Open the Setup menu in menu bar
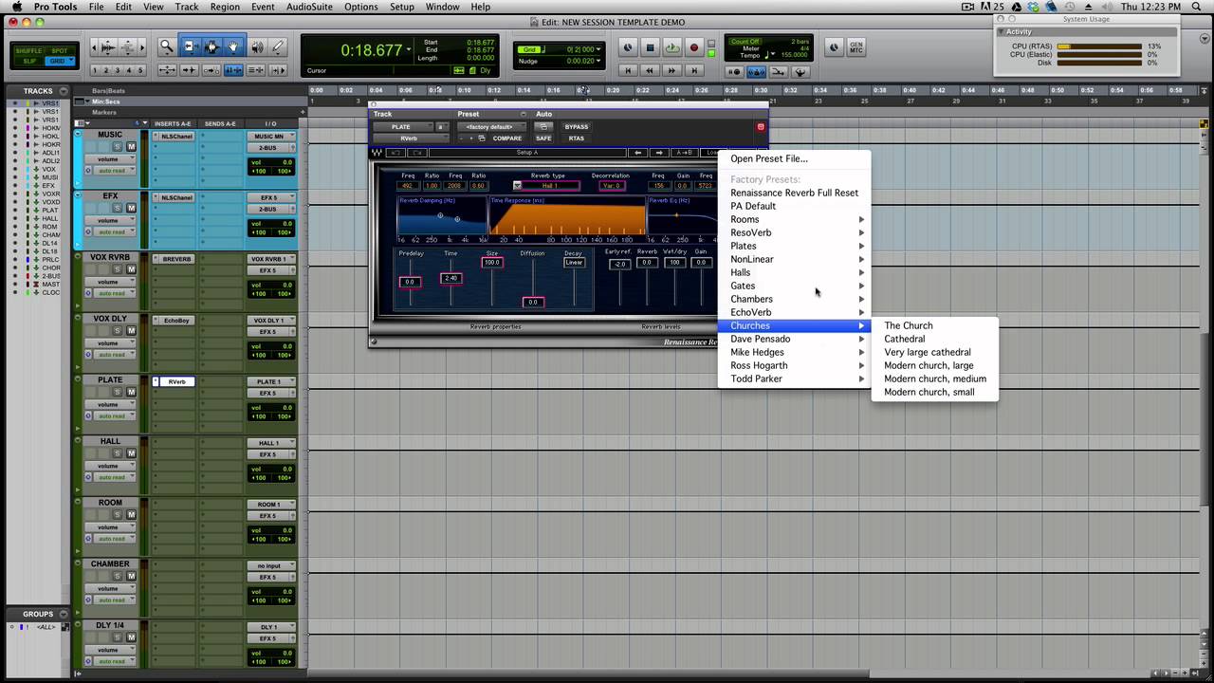Viewport: 1214px width, 683px height. [x=402, y=7]
